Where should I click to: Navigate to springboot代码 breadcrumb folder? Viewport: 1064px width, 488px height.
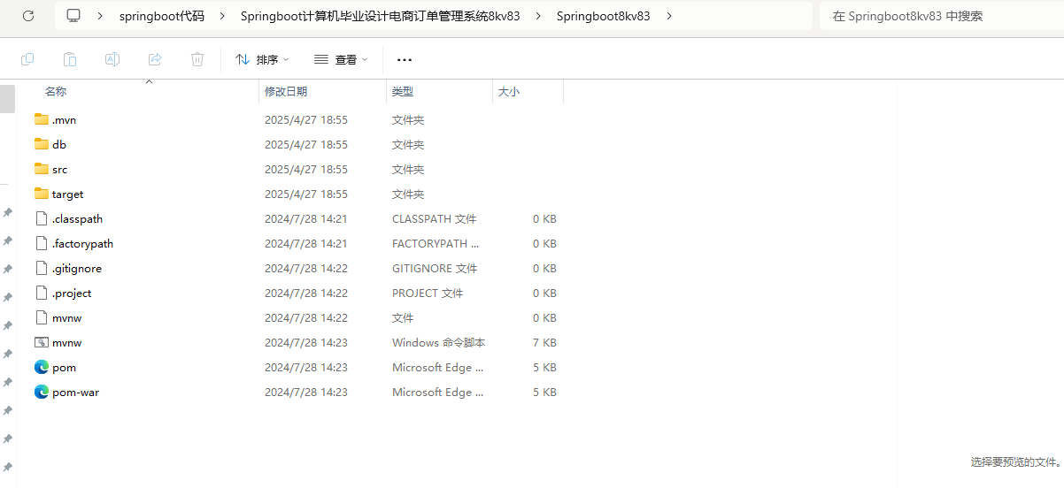click(x=162, y=16)
